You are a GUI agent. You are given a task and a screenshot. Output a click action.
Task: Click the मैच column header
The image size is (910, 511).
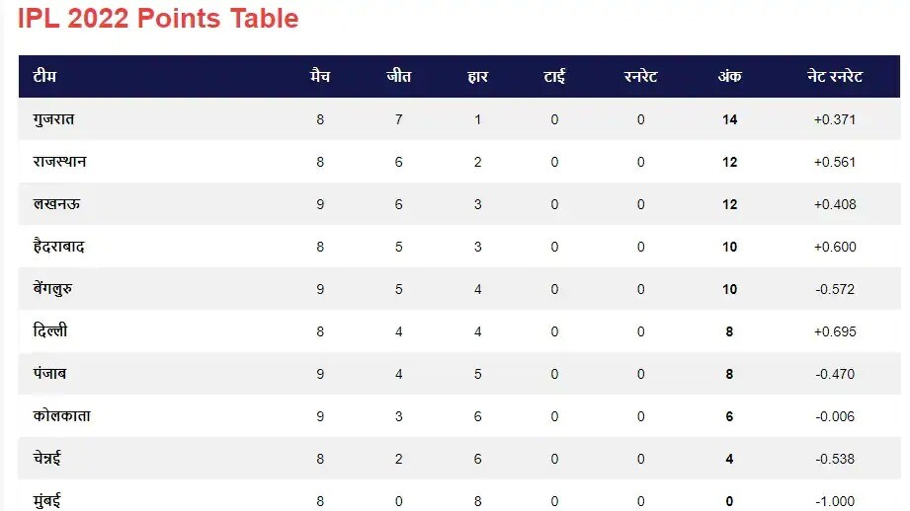(x=320, y=77)
